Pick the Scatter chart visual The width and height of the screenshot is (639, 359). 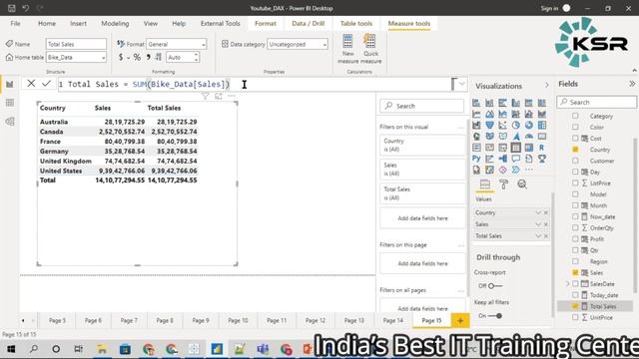click(x=502, y=125)
